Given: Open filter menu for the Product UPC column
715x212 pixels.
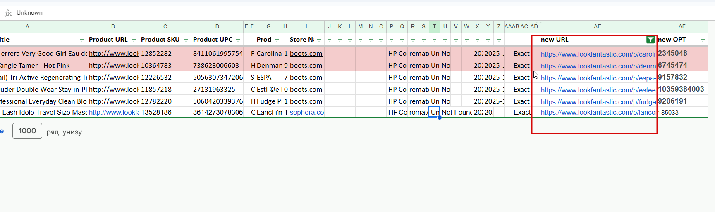Looking at the screenshot, I should (x=238, y=40).
